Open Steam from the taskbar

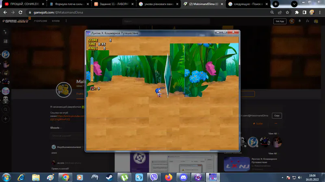tap(109, 178)
